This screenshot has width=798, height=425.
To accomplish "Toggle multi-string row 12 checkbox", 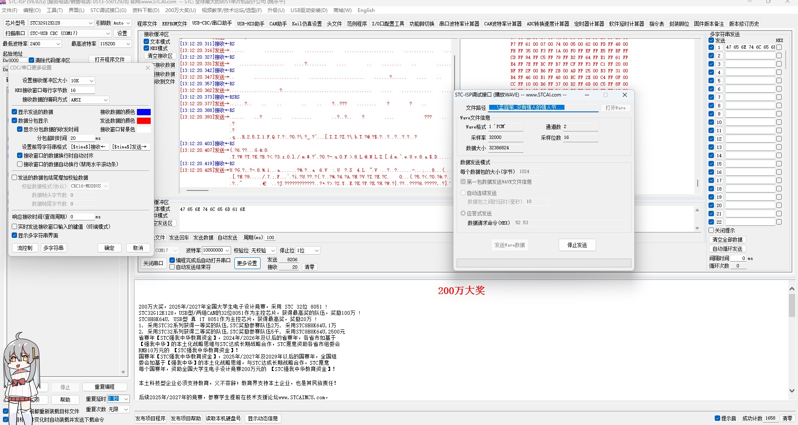I will pos(711,139).
